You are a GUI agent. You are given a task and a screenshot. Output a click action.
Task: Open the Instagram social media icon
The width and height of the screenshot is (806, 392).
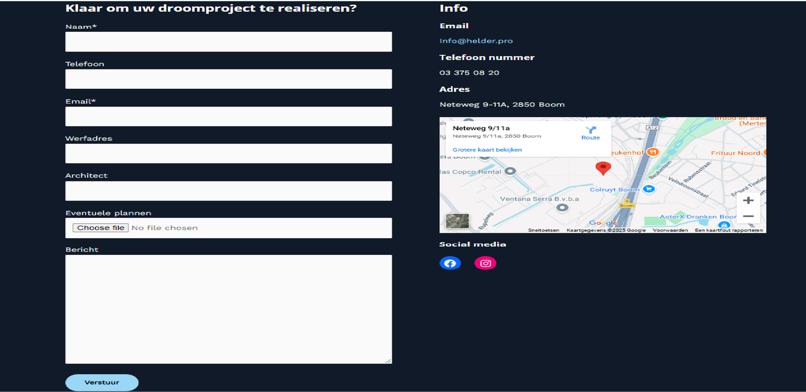(x=485, y=263)
